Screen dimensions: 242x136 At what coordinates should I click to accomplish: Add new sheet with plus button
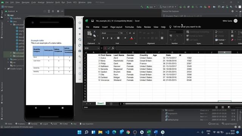coord(111,104)
